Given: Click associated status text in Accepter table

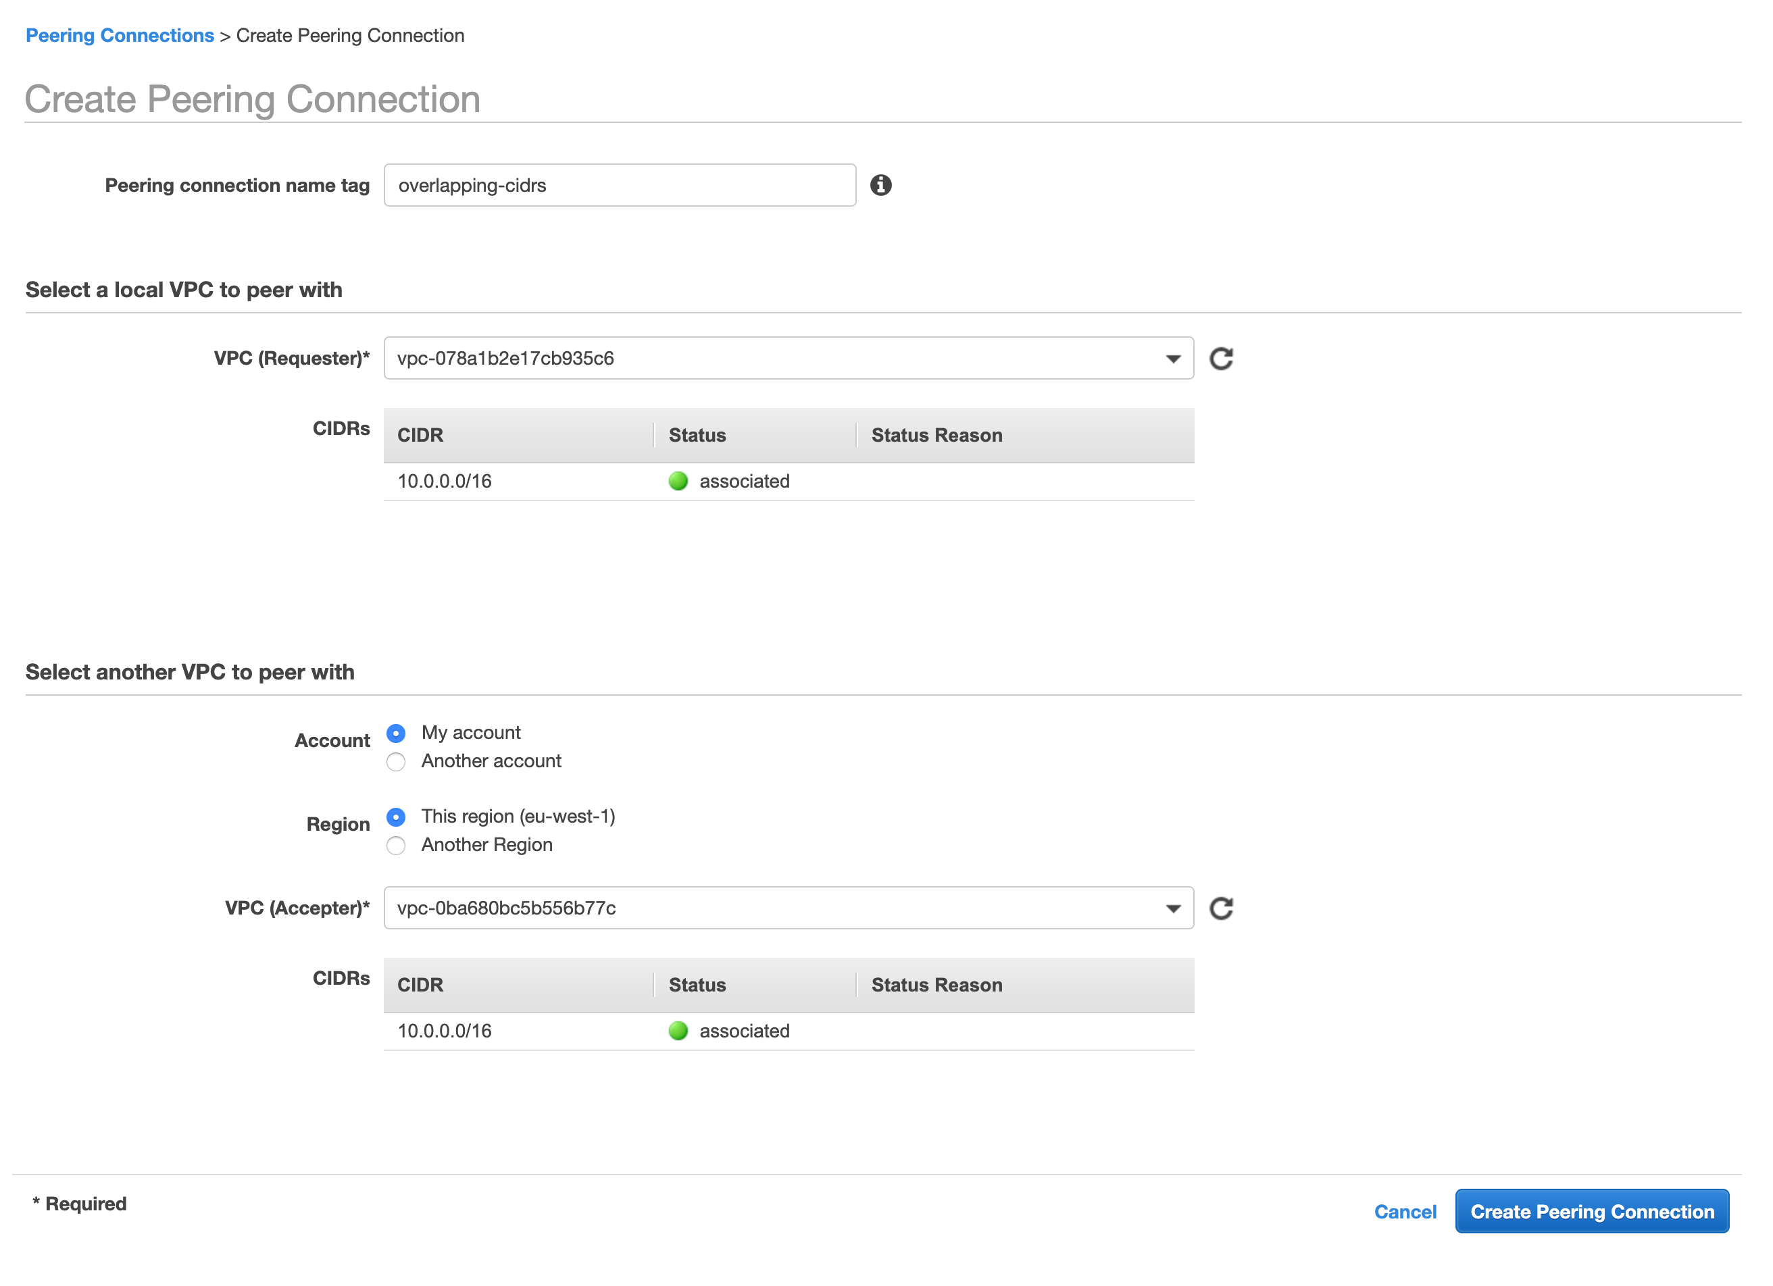Looking at the screenshot, I should coord(744,1031).
